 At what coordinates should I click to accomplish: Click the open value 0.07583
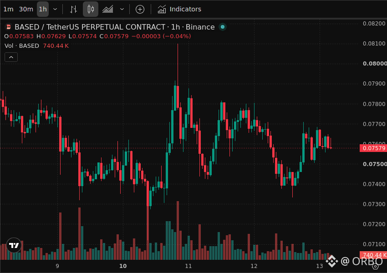point(21,36)
